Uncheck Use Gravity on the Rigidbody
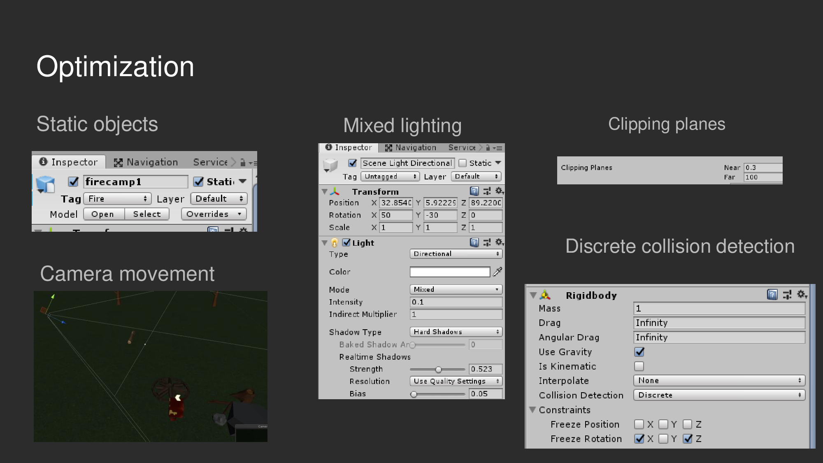The width and height of the screenshot is (823, 463). point(639,352)
